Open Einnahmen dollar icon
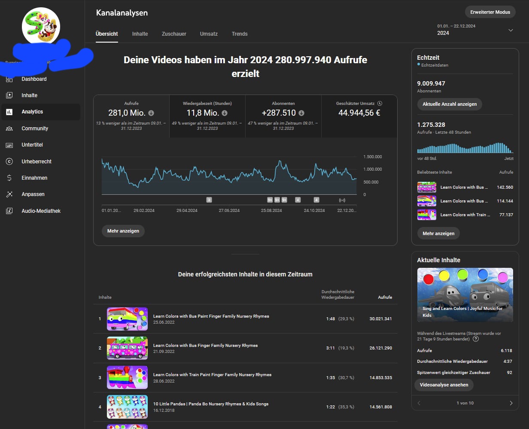Viewport: 529px width, 429px height. click(9, 178)
